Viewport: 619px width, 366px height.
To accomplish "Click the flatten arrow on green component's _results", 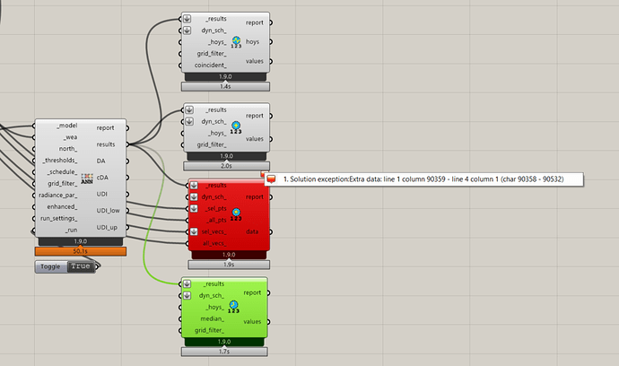I will click(187, 283).
